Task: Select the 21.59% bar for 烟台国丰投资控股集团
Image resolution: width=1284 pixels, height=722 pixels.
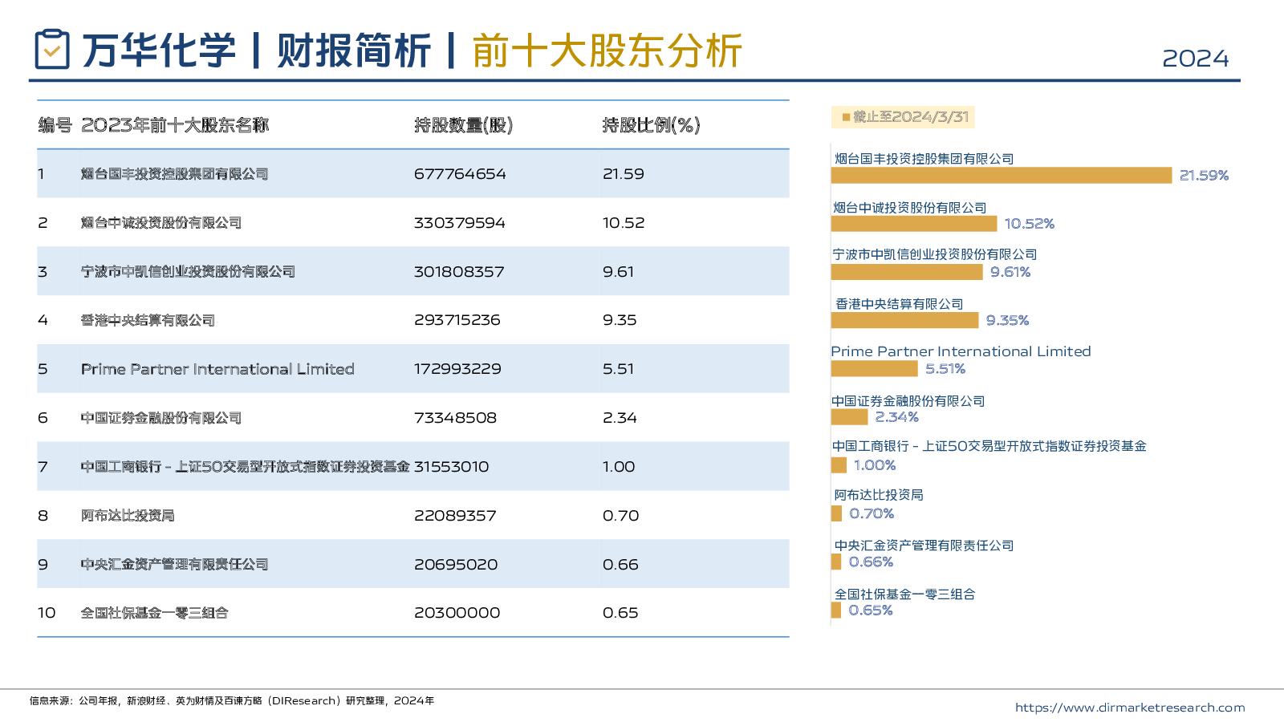Action: coord(1001,175)
